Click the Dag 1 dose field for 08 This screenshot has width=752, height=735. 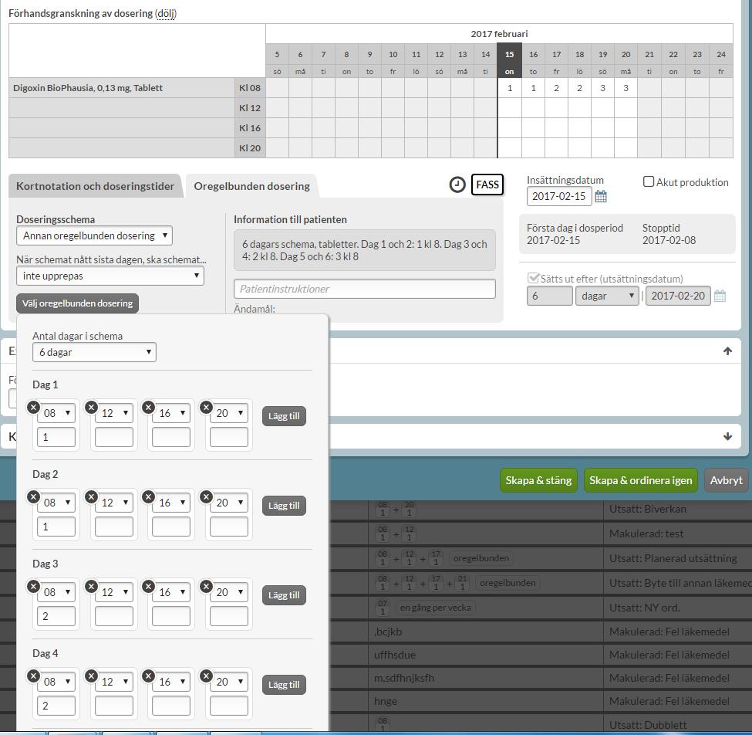pyautogui.click(x=56, y=437)
